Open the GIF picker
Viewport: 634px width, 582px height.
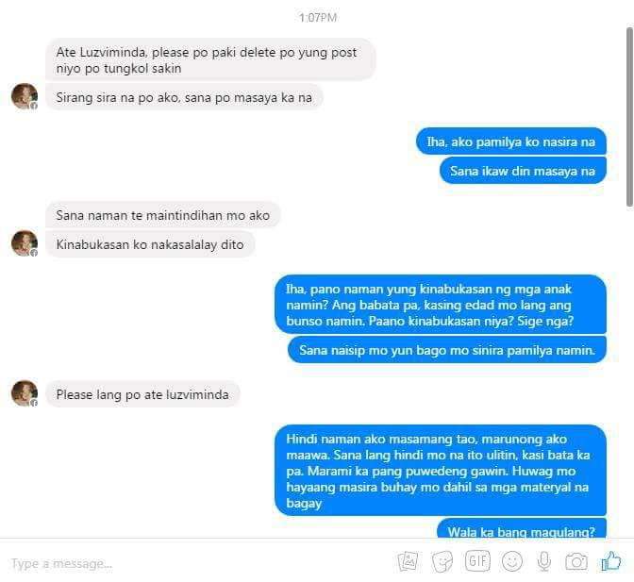point(477,560)
